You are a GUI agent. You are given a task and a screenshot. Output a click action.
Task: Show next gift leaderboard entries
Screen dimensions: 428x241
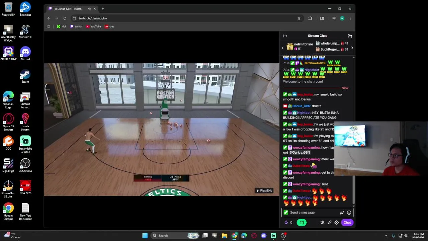click(352, 48)
